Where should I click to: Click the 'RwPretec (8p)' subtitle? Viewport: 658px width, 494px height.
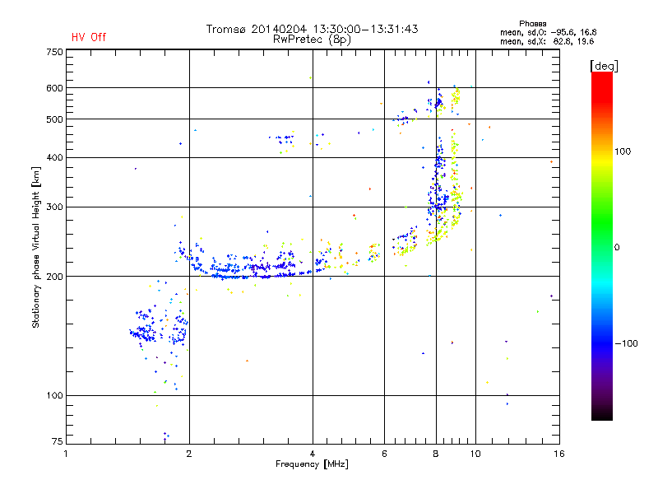[x=312, y=40]
